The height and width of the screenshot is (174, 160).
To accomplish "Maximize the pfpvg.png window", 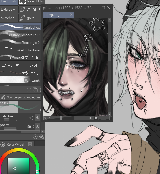I will click(x=103, y=8).
